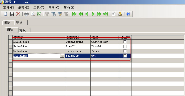
Task: Click the ItemId bookmark cell
Action: (105, 46)
